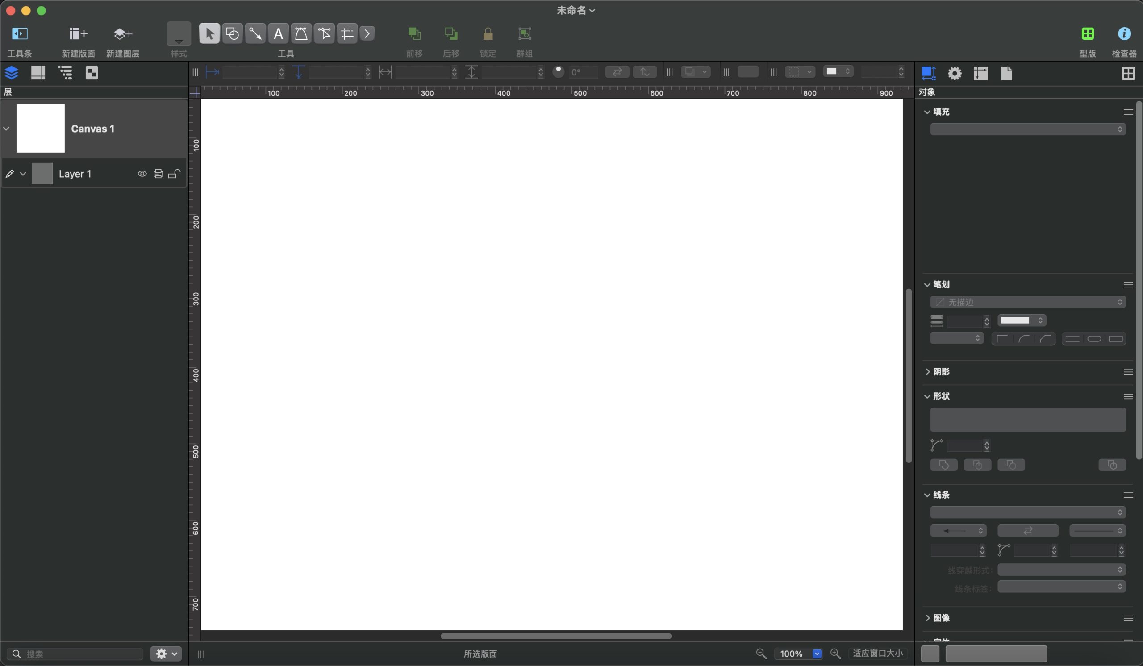Add a new canvas

[78, 33]
